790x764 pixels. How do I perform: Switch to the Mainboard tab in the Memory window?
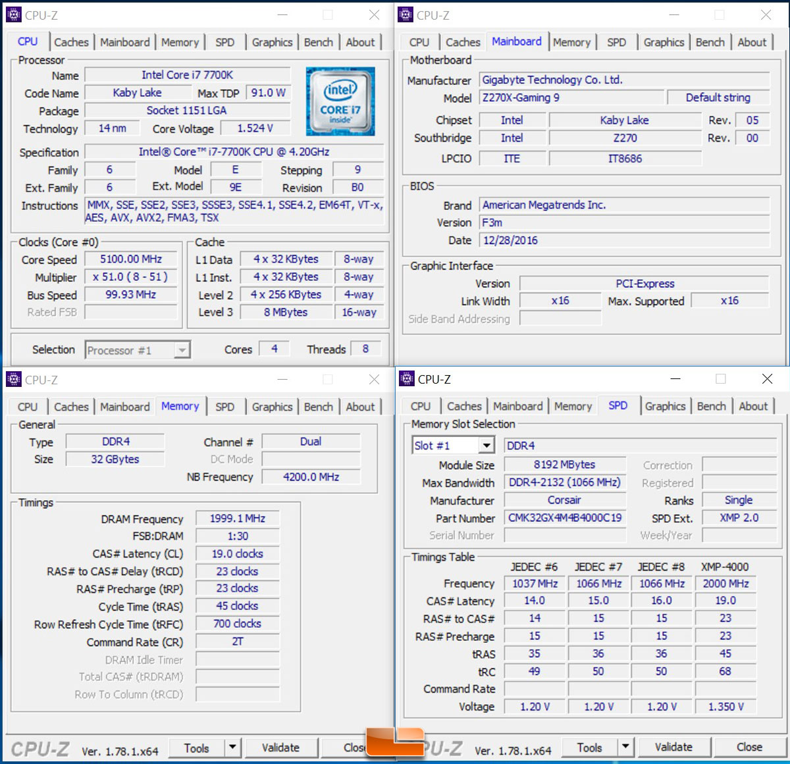125,407
